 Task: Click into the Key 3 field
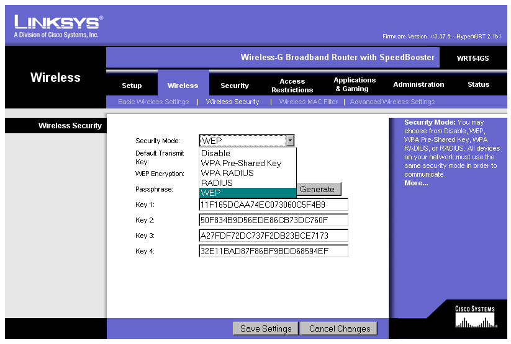coord(273,236)
